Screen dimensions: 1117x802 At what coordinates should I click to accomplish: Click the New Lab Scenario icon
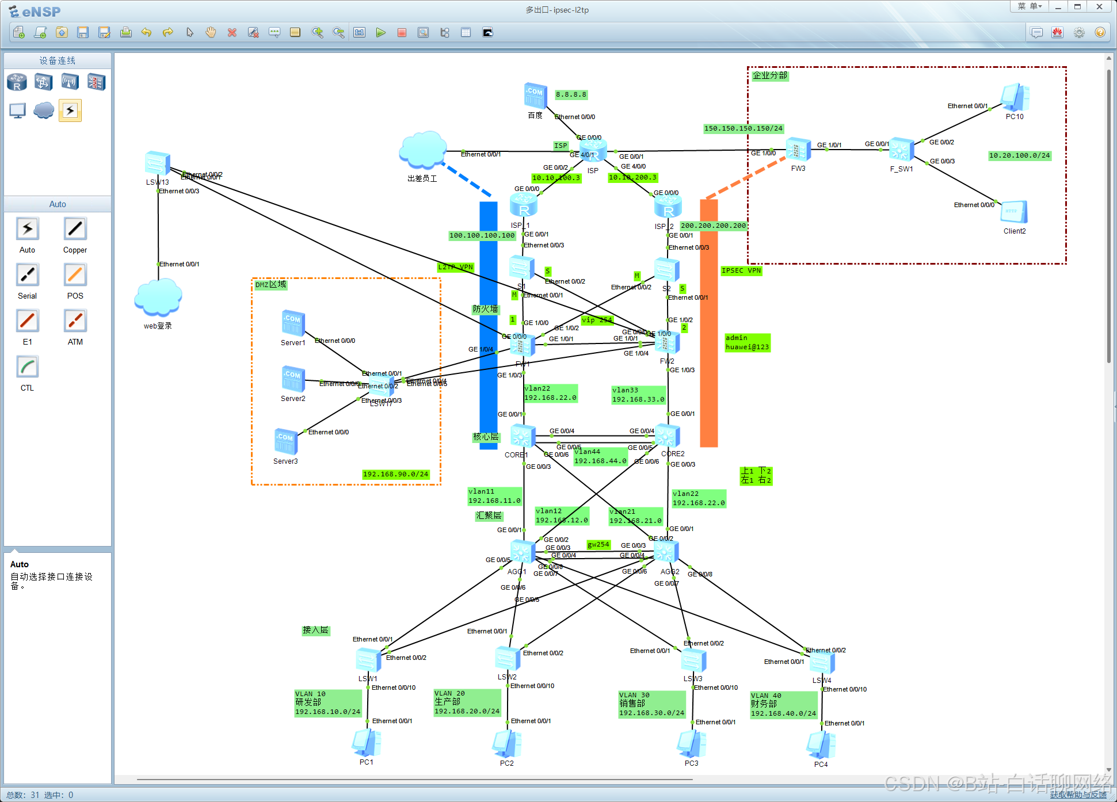point(40,32)
